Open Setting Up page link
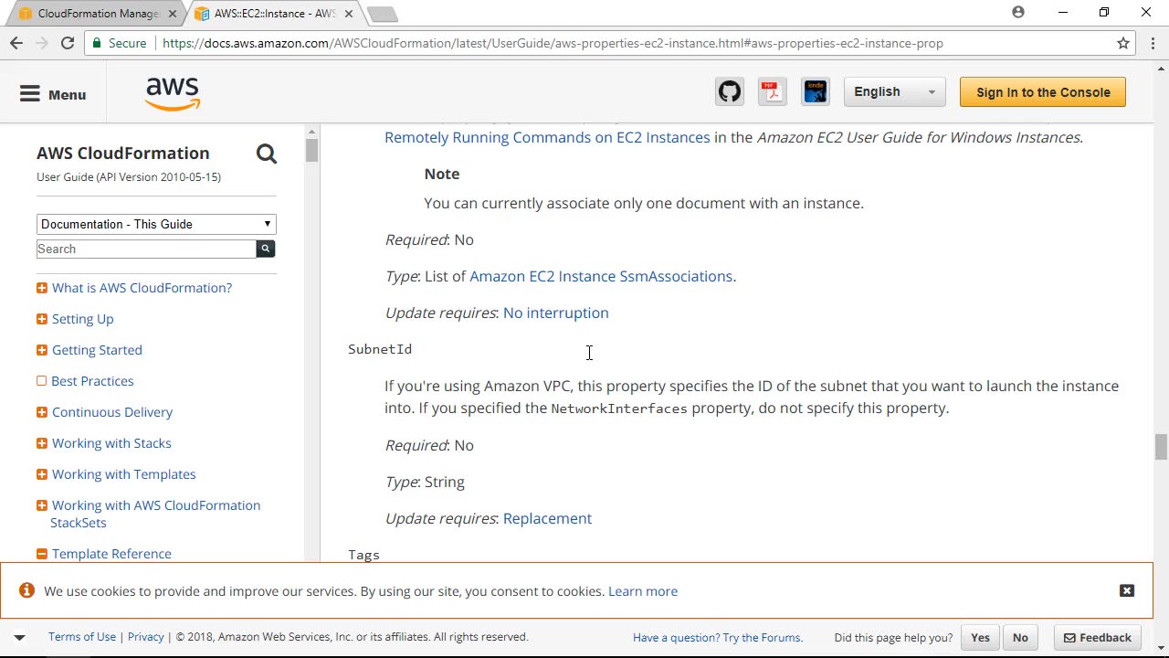Image resolution: width=1169 pixels, height=658 pixels. click(x=82, y=319)
